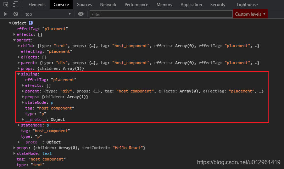Click type "p" value inside sibling
This screenshot has width=284, height=169.
[43, 114]
